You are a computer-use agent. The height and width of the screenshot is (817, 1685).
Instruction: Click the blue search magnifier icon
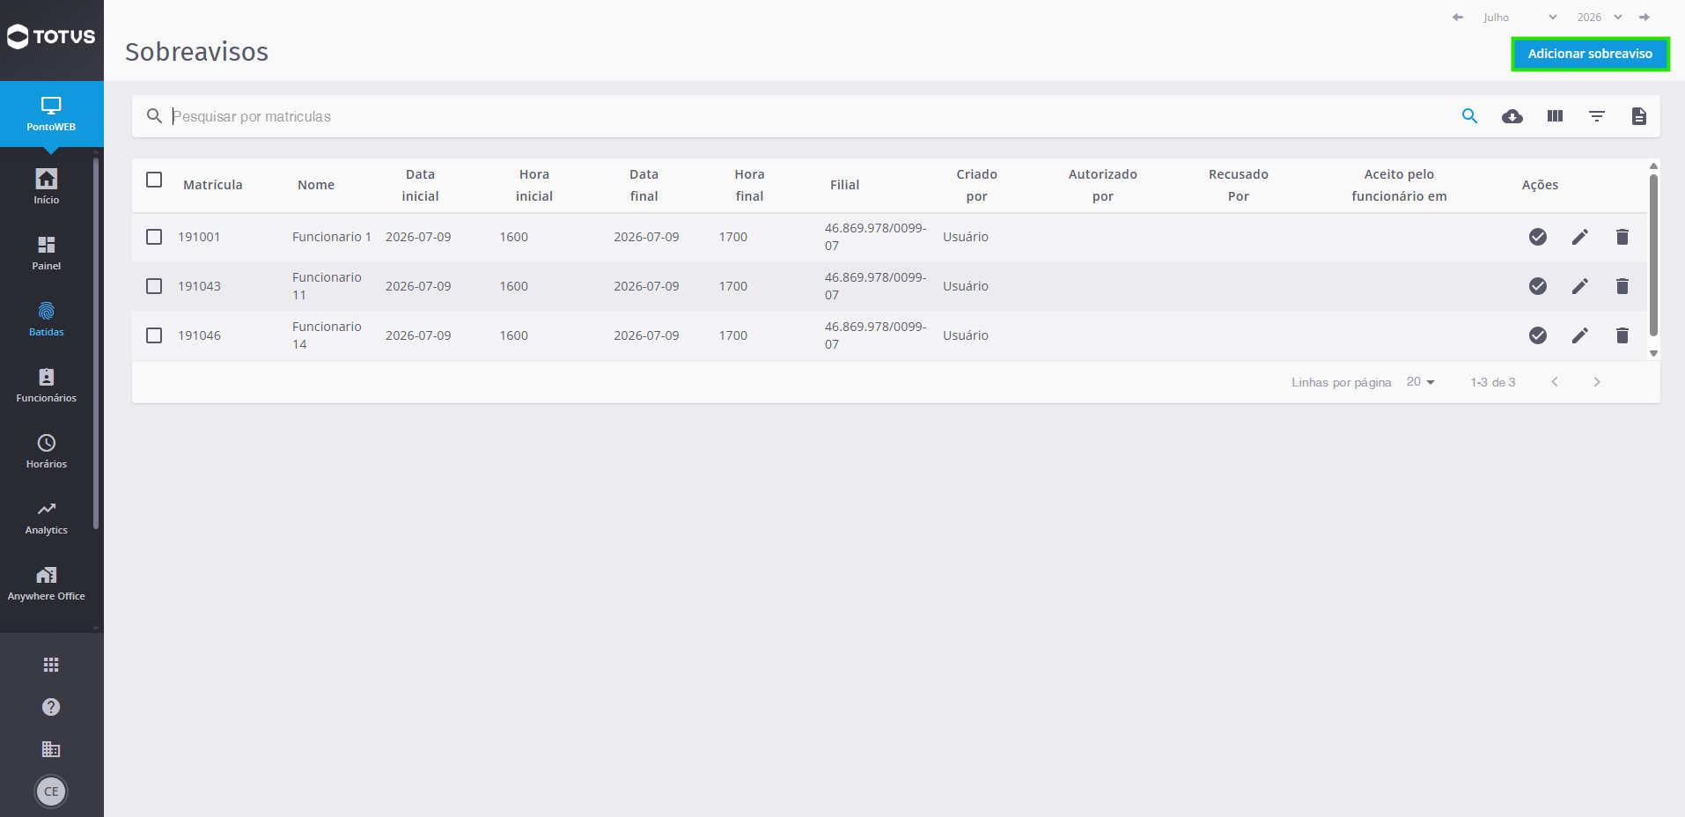point(1469,116)
